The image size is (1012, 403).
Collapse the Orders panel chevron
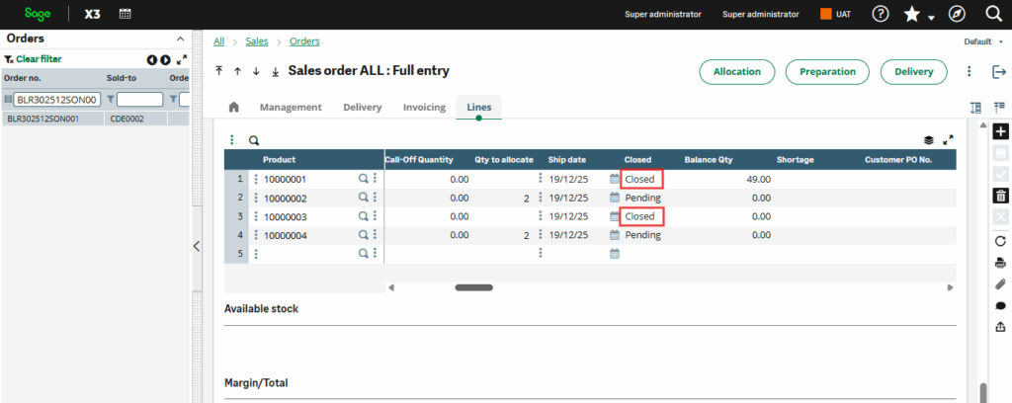tap(181, 39)
